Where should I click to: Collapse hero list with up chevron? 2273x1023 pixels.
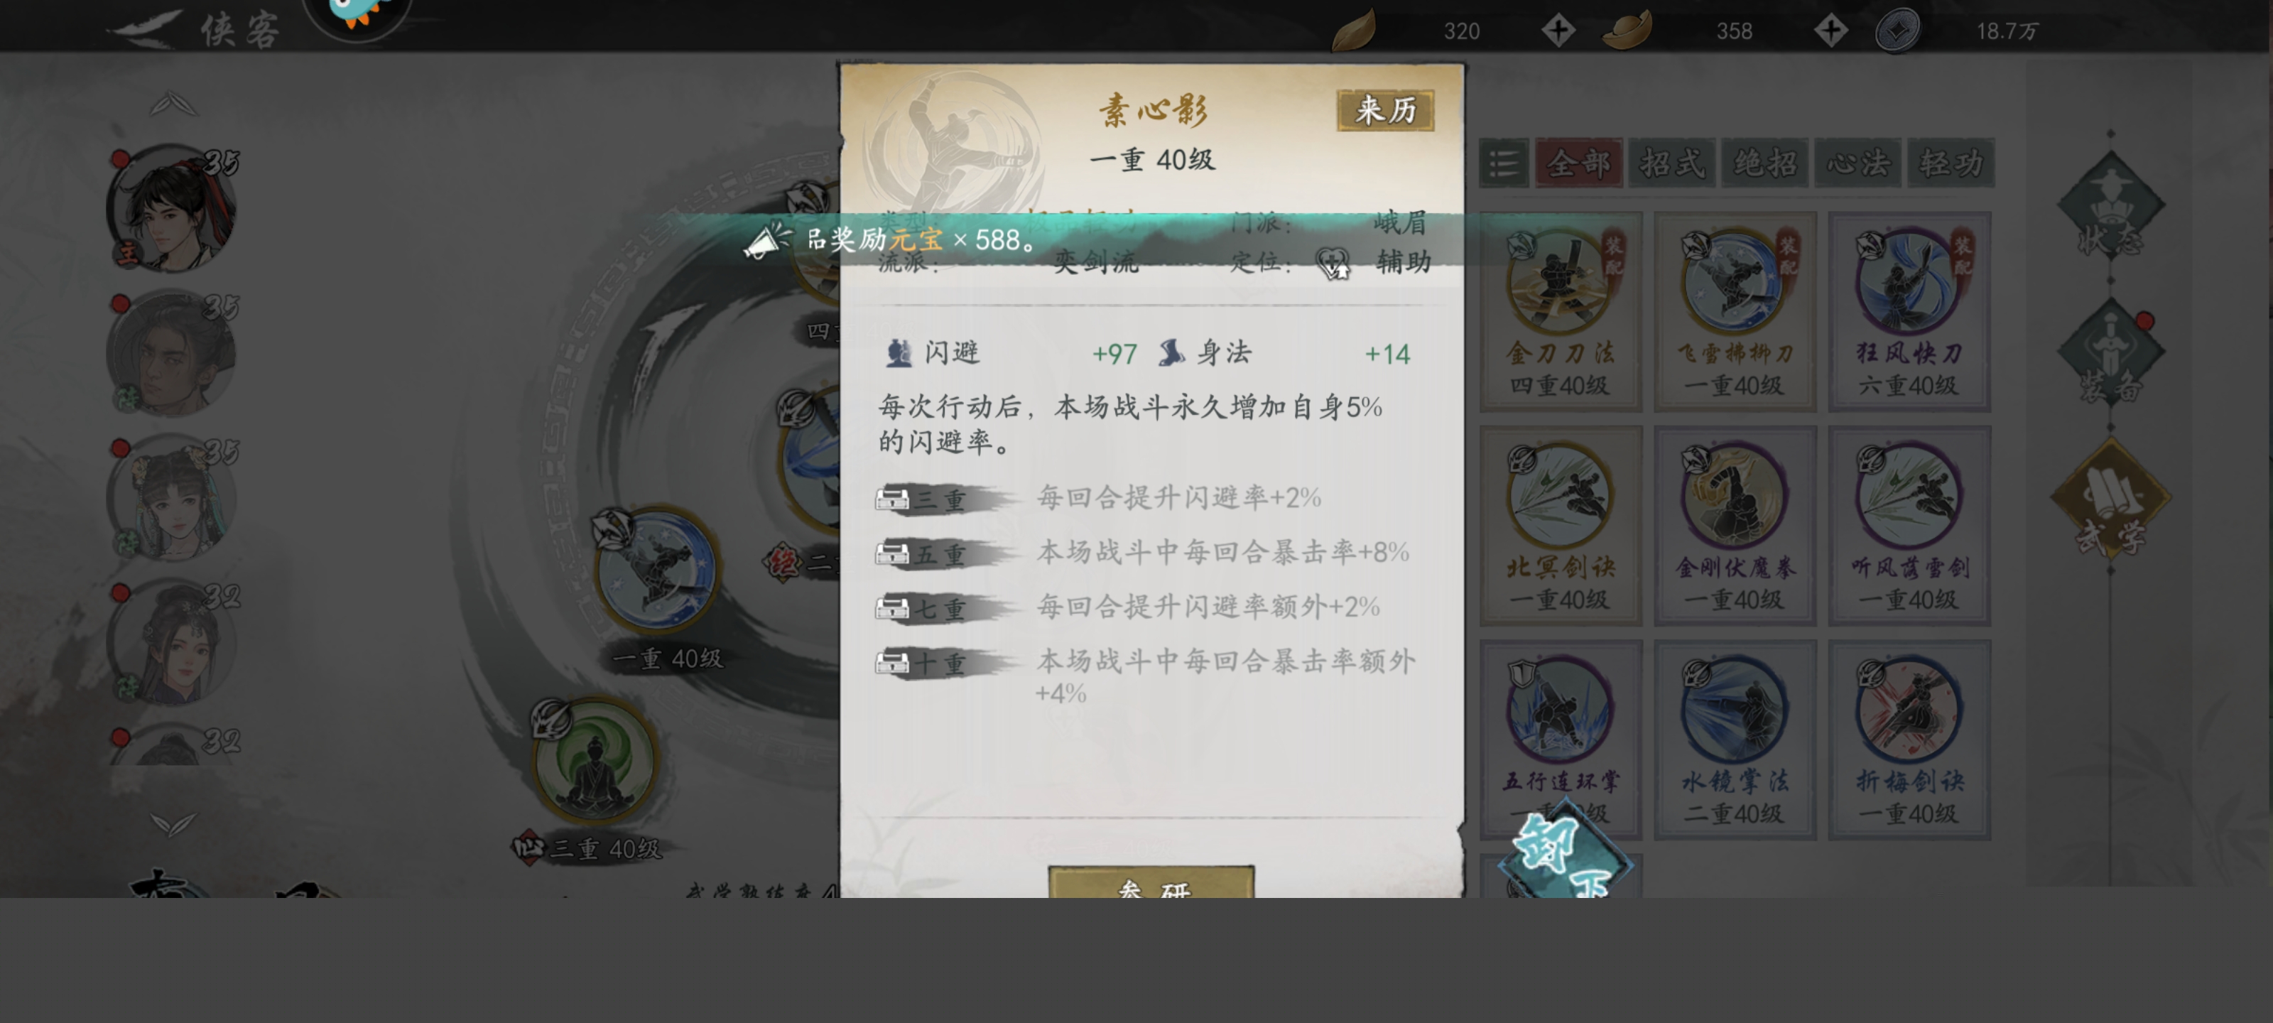tap(174, 104)
